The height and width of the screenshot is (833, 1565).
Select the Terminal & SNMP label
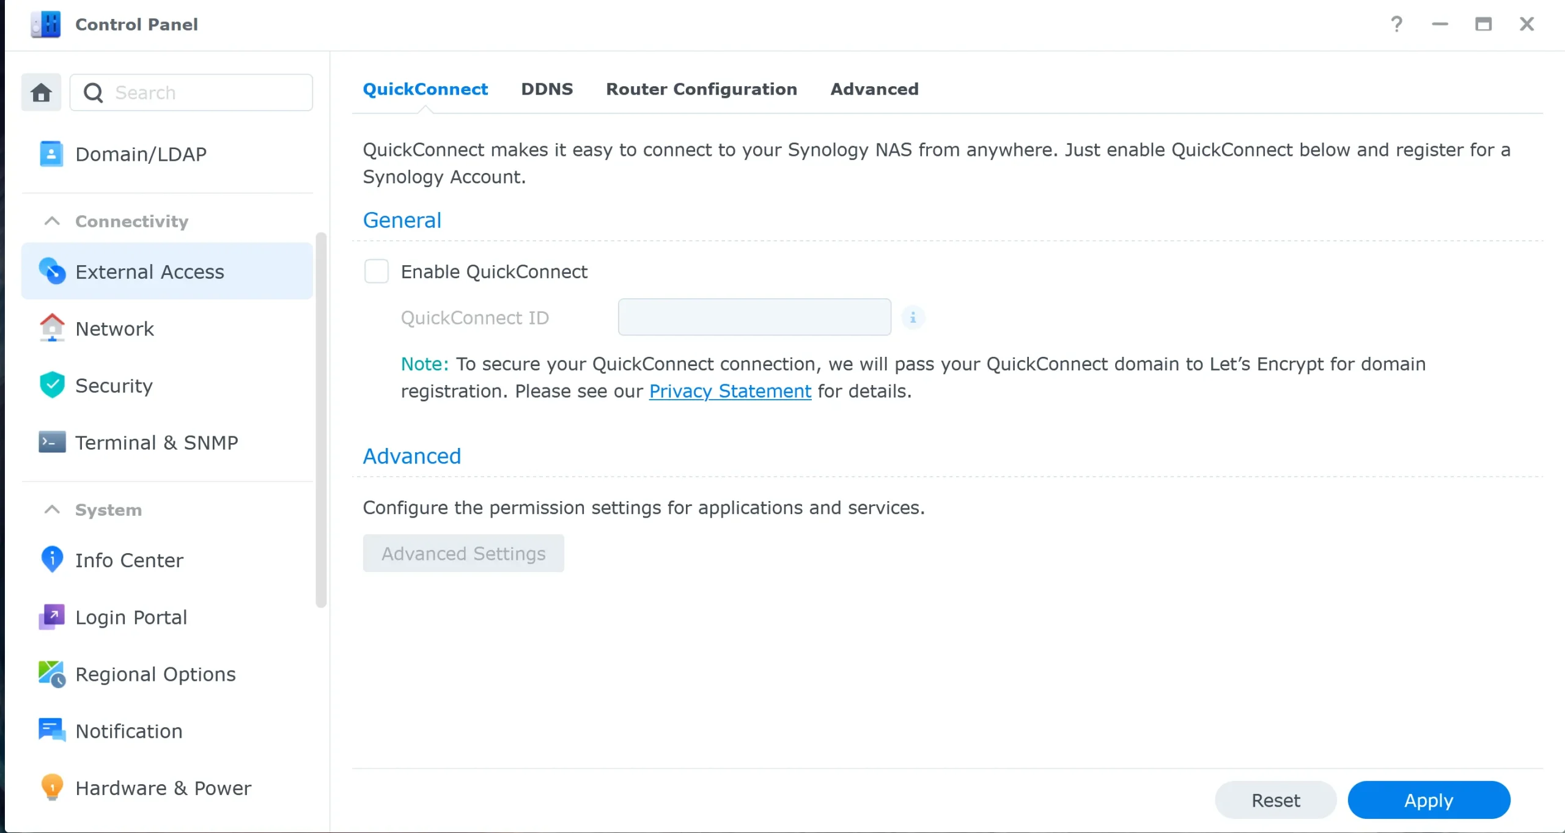[x=156, y=442]
